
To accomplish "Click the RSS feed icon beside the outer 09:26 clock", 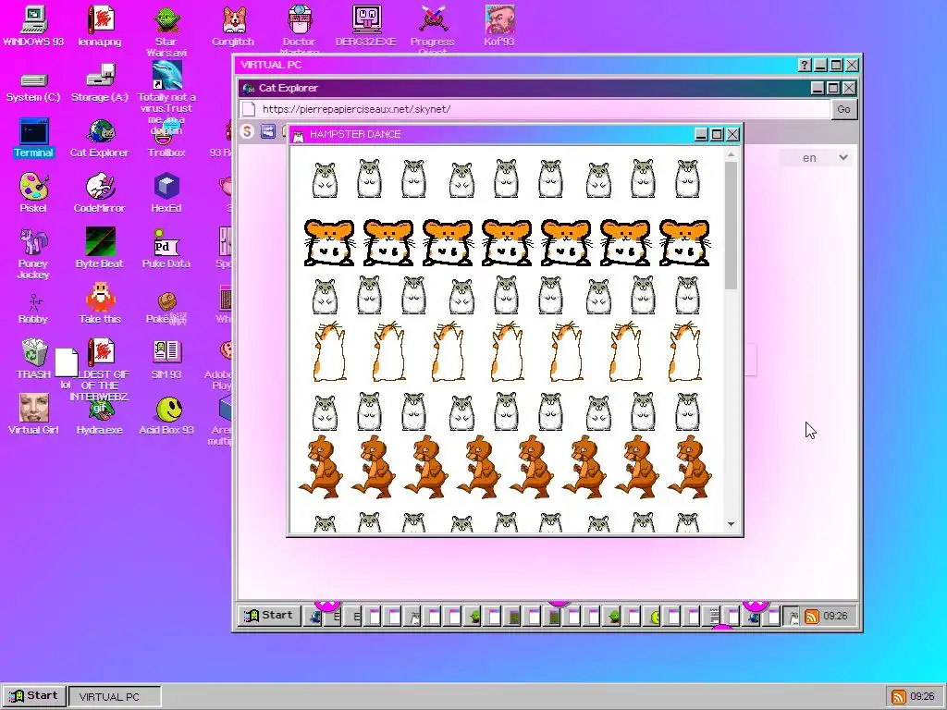I will point(899,697).
